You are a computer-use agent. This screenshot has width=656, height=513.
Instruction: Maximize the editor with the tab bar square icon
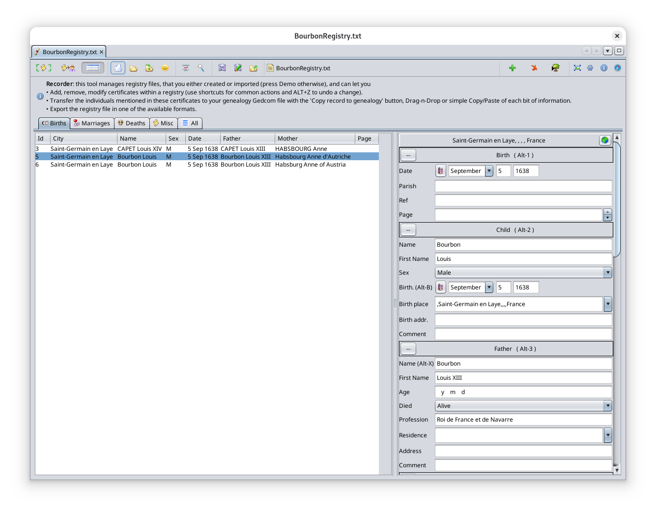click(x=619, y=51)
